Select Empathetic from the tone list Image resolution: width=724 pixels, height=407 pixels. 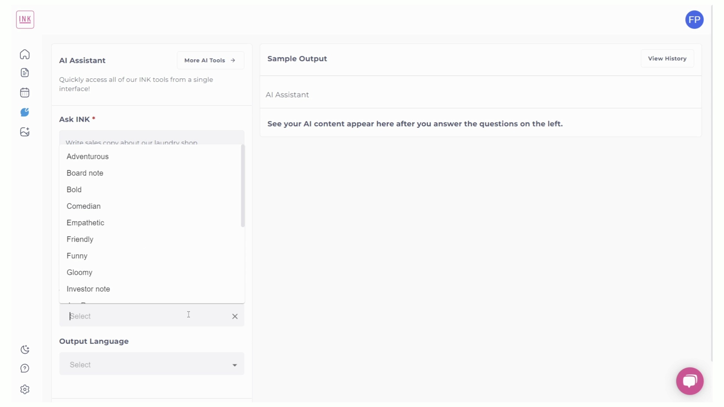[x=85, y=223]
